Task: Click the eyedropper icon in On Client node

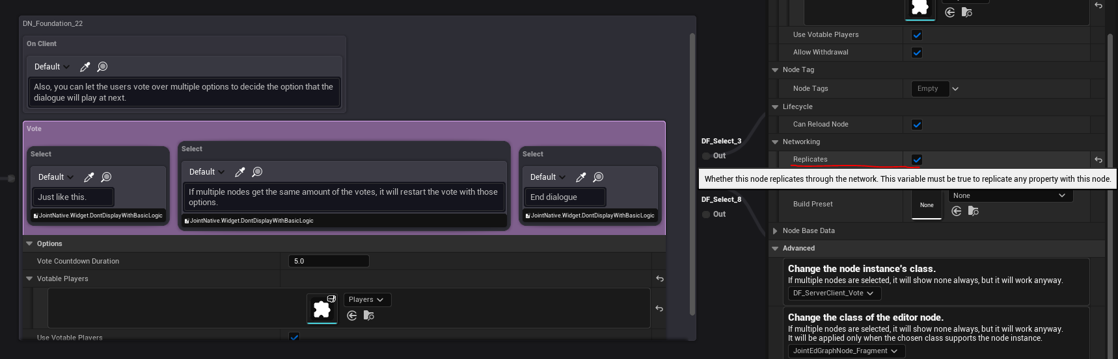Action: click(x=85, y=67)
